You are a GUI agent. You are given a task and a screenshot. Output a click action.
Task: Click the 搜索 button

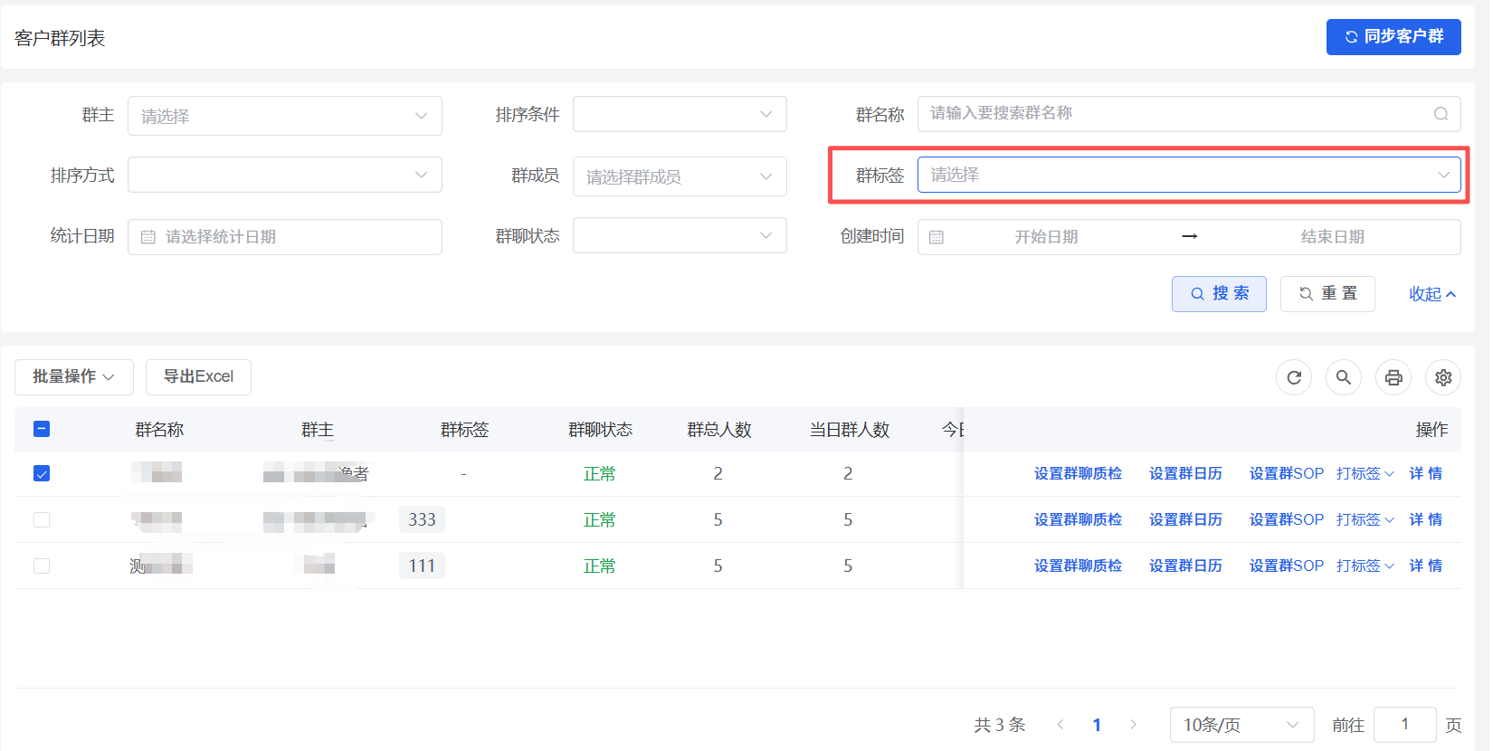[x=1219, y=294]
